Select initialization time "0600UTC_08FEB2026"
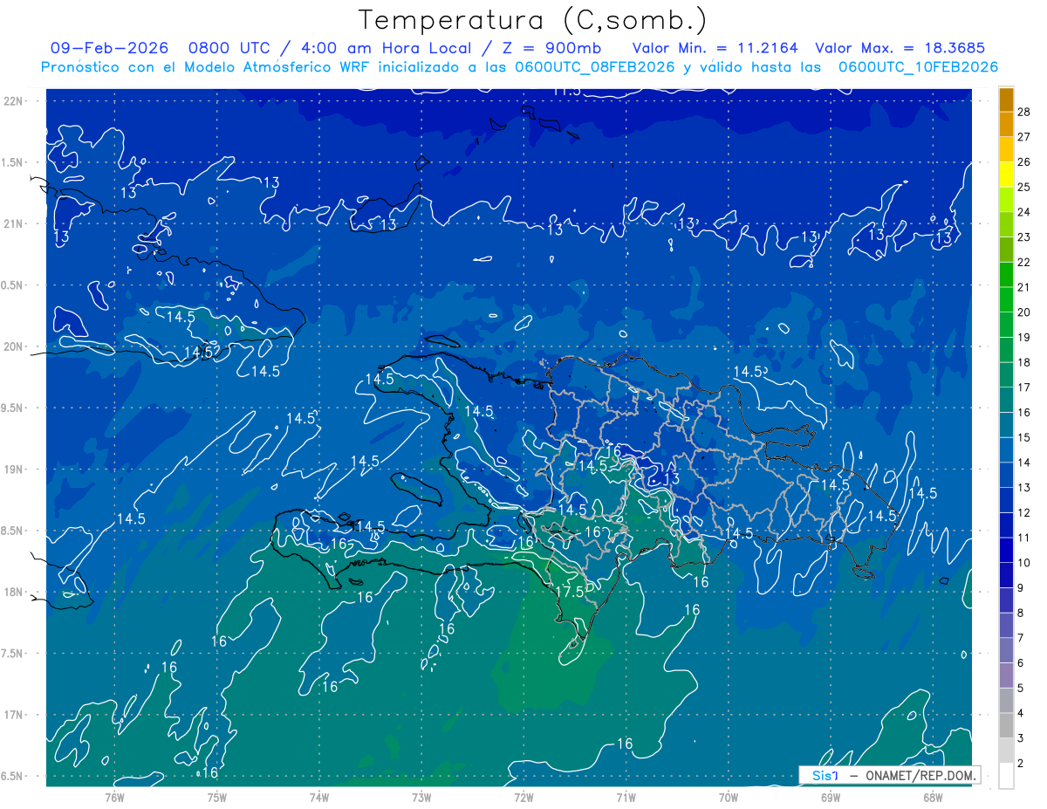This screenshot has height=809, width=1047. click(x=595, y=67)
